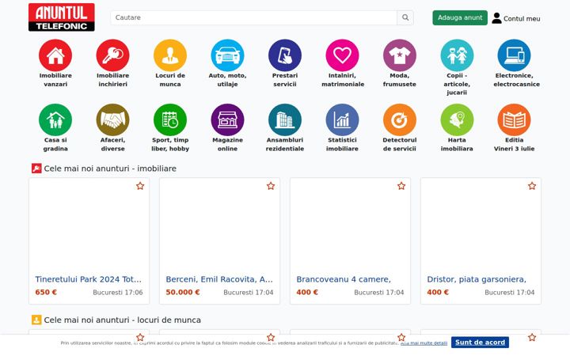
Task: Select the Harta imobiliara map icon
Action: pyautogui.click(x=457, y=120)
